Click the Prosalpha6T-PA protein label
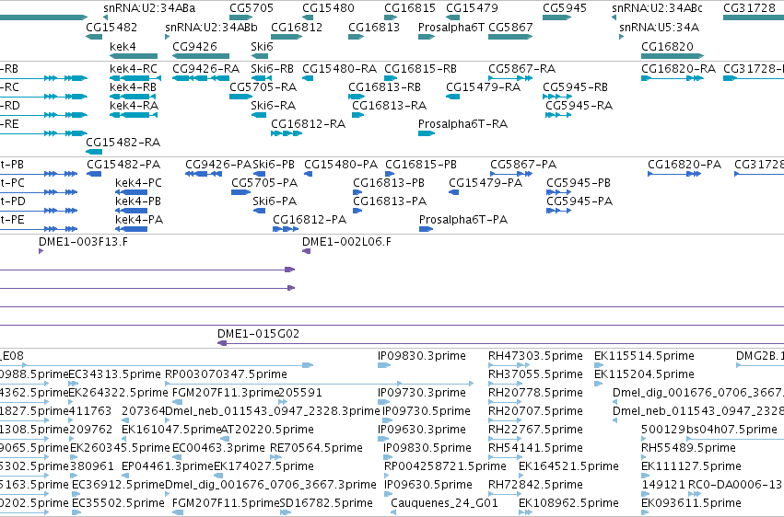The height and width of the screenshot is (517, 784). click(463, 220)
